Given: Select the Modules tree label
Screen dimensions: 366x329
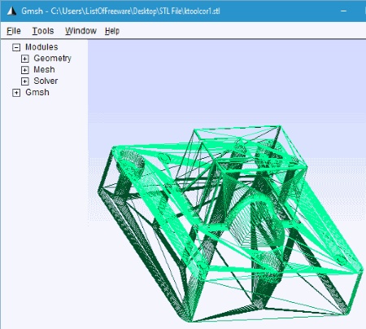Looking at the screenshot, I should click(41, 47).
